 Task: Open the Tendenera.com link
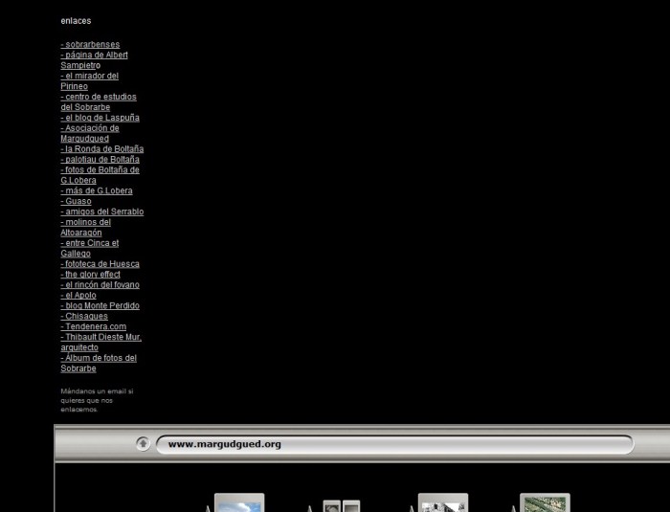93,327
